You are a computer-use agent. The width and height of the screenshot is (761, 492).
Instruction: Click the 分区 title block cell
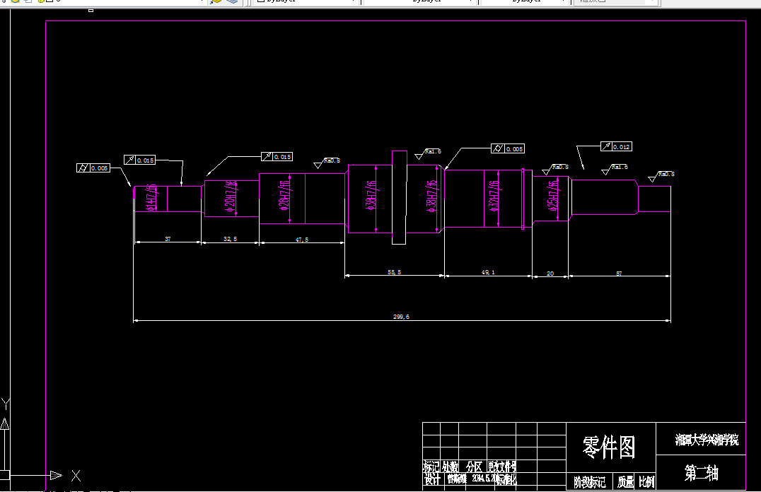click(474, 467)
